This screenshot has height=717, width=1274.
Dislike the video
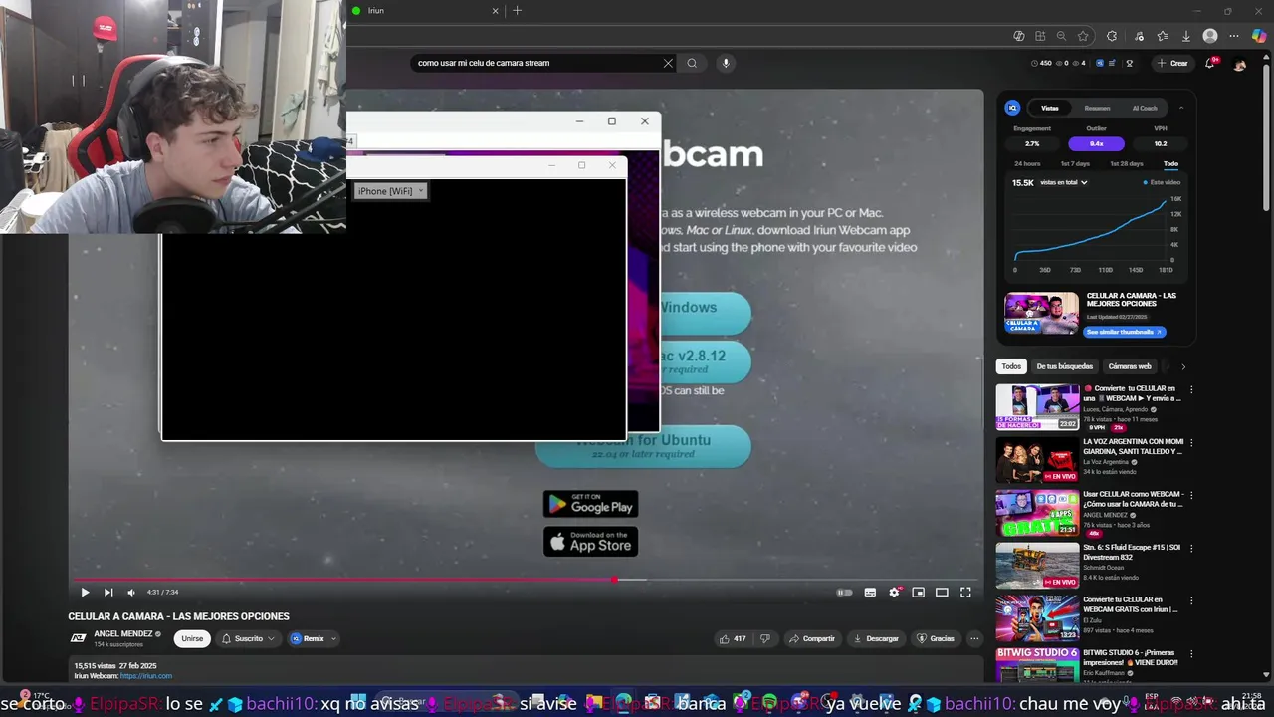[x=765, y=638]
